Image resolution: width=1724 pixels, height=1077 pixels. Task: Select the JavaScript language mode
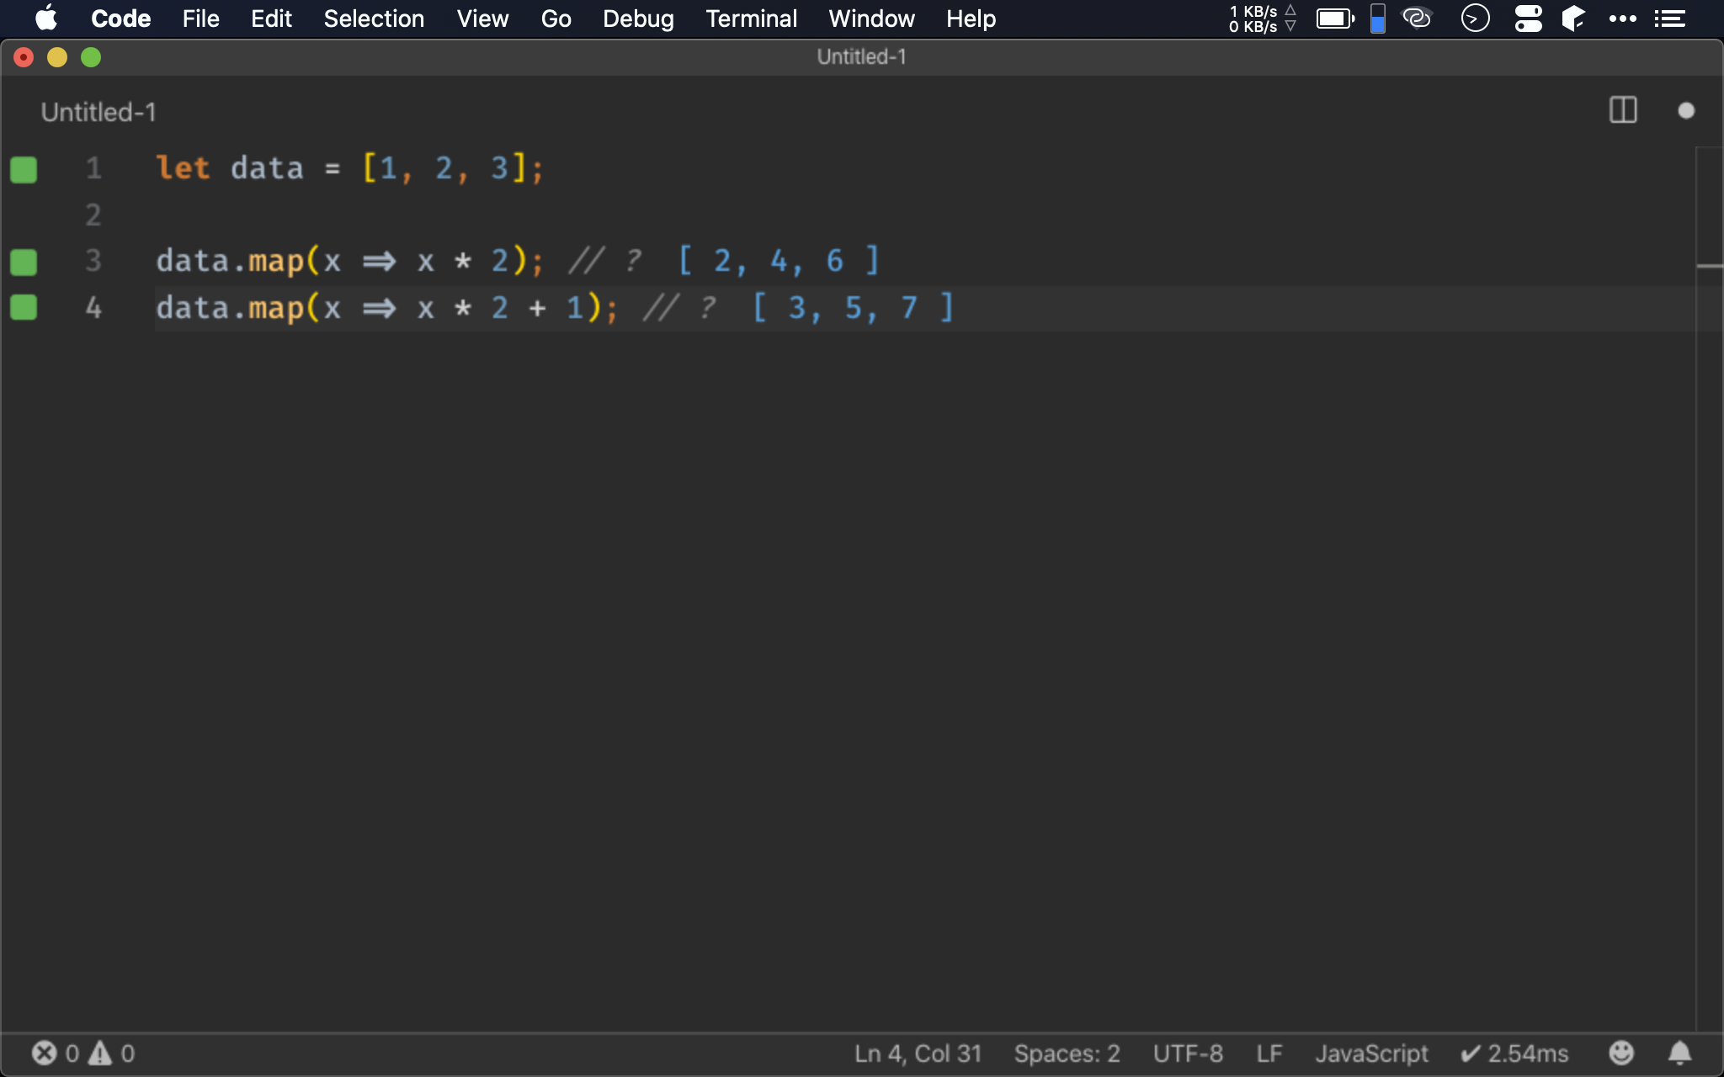[x=1371, y=1053]
